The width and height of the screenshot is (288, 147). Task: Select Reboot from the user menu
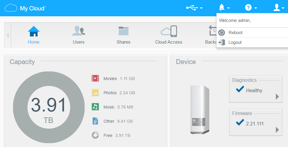252,33
